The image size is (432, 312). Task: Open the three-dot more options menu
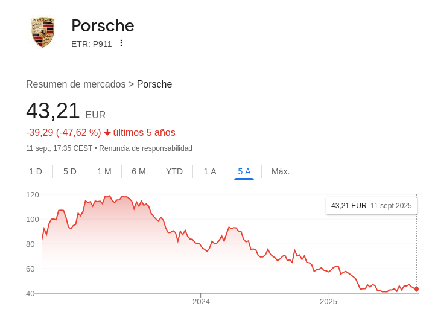pos(121,43)
